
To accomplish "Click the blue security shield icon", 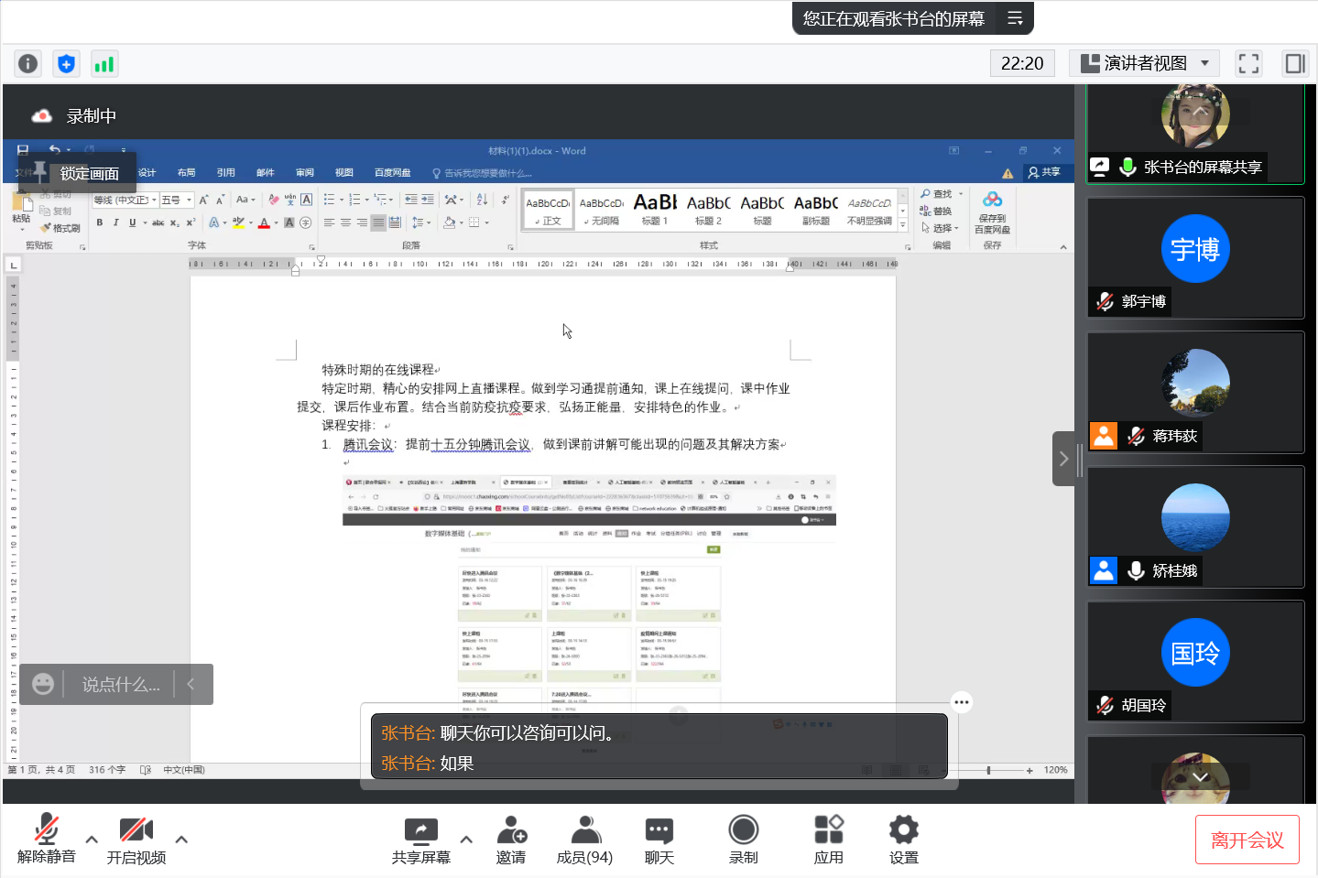I will point(66,63).
